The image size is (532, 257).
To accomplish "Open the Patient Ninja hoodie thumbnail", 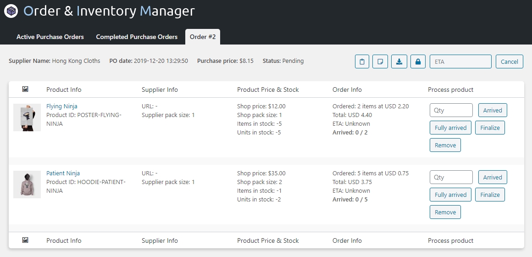I will (x=27, y=184).
